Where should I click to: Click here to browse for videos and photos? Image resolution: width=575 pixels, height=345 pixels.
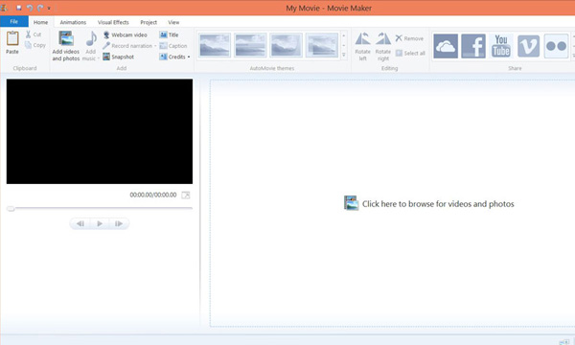coord(429,204)
